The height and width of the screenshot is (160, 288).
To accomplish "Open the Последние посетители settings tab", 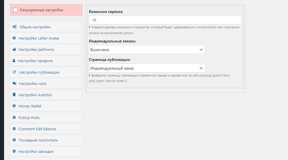I will coord(38,140).
